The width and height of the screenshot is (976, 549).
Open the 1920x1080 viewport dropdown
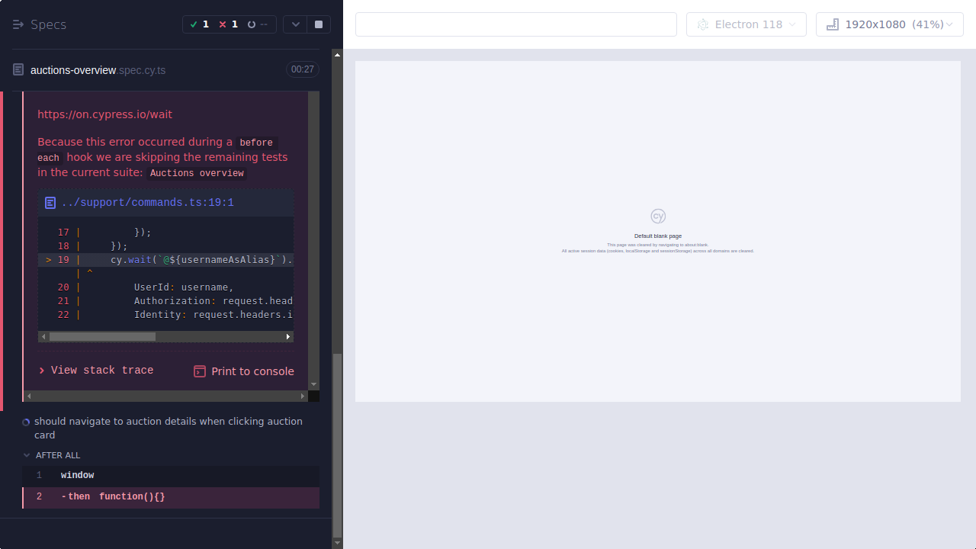(889, 24)
